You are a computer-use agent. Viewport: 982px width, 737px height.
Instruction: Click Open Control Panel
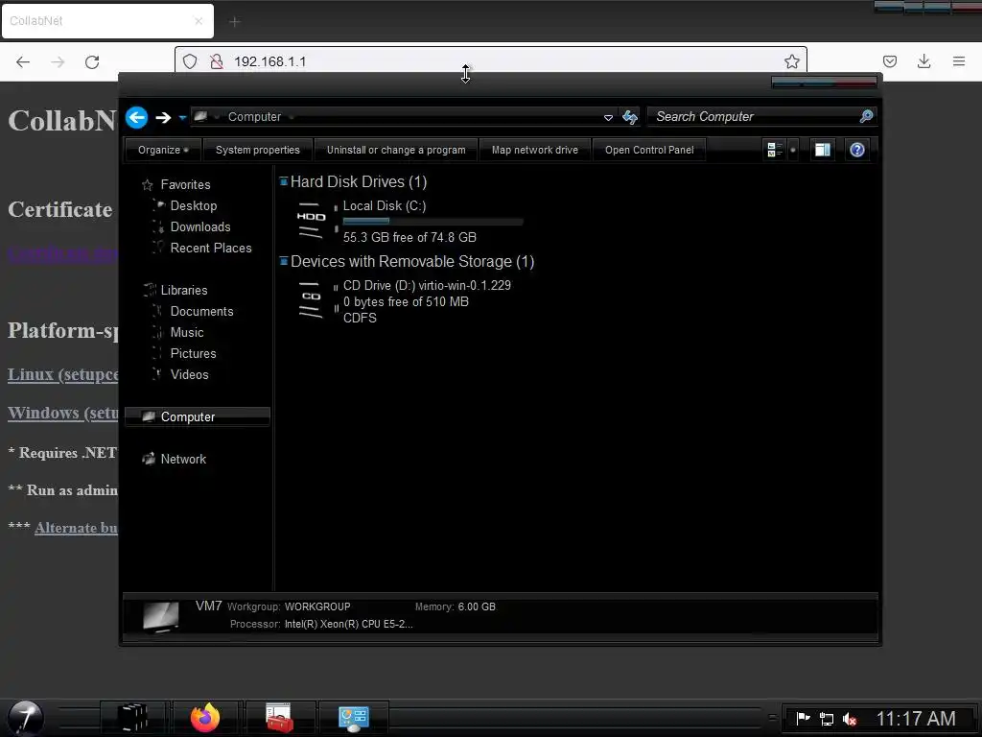pos(649,150)
